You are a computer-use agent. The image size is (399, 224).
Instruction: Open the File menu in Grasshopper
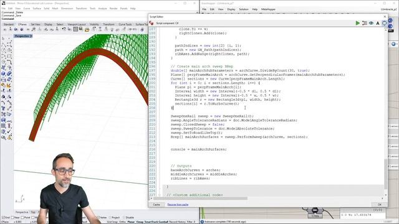(x=204, y=9)
